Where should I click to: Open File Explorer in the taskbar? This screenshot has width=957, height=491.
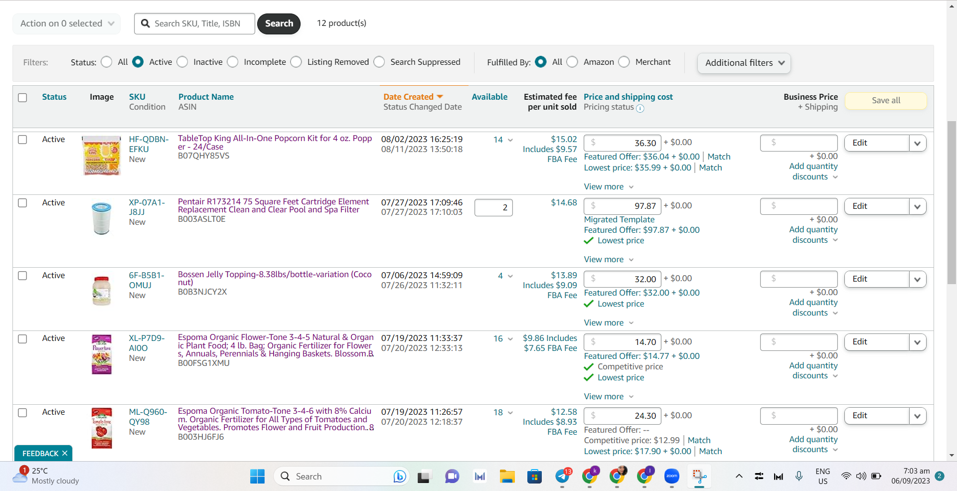pyautogui.click(x=507, y=477)
